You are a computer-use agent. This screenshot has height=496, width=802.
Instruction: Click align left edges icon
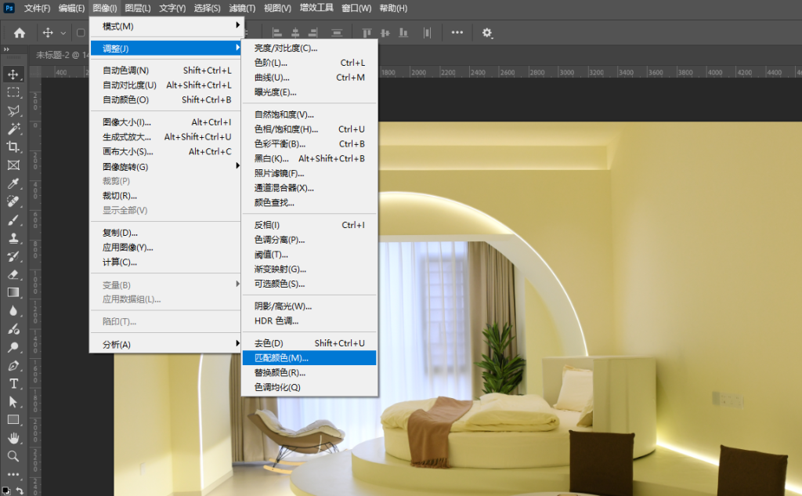click(277, 33)
